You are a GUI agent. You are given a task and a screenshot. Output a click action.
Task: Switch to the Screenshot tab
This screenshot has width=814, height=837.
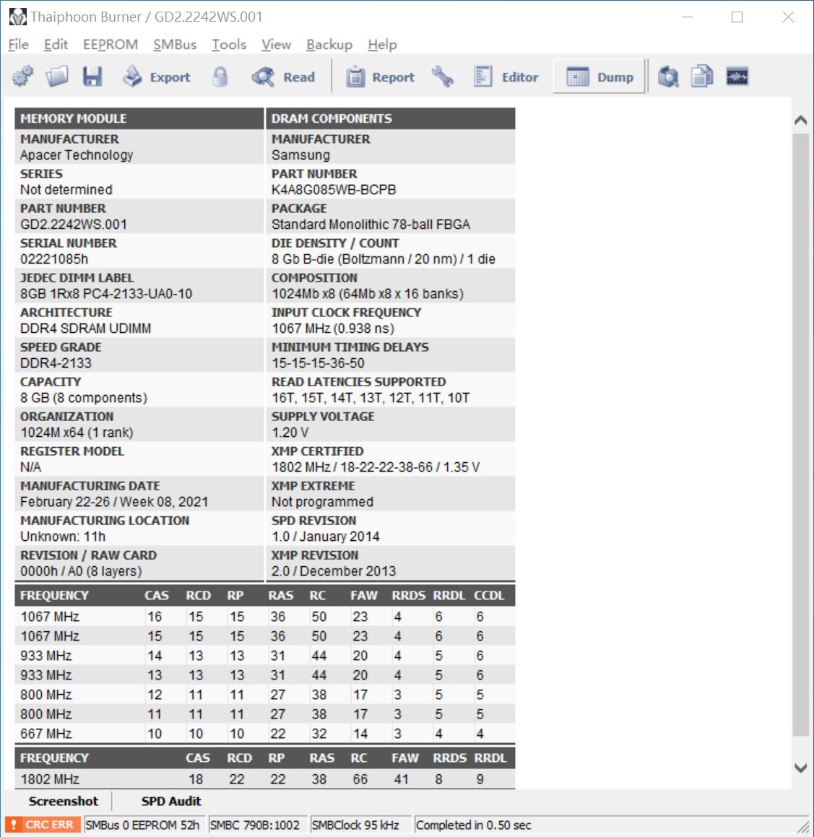tap(63, 801)
